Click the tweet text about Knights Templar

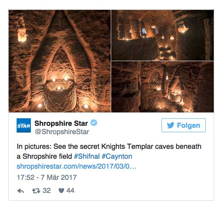(x=109, y=152)
